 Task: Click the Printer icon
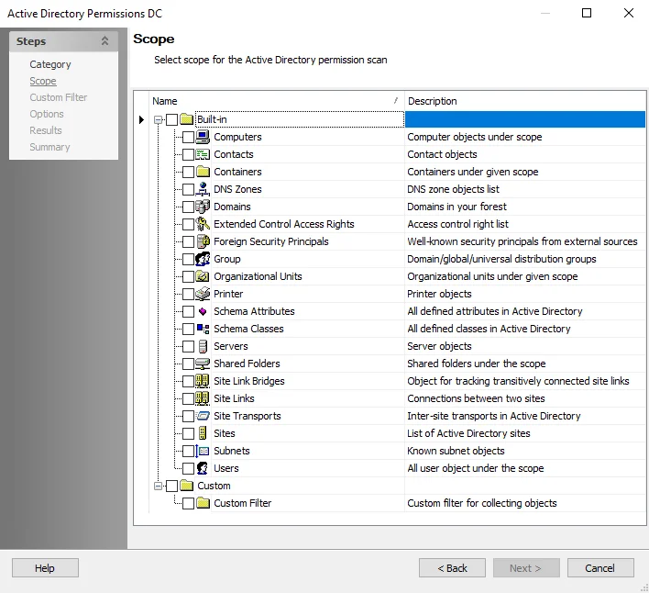pyautogui.click(x=203, y=294)
